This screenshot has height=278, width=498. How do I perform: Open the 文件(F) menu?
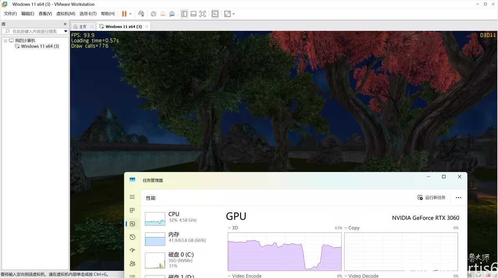[10, 14]
